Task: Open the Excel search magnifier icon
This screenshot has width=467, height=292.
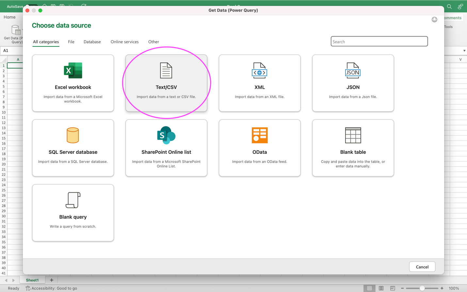Action: (449, 7)
